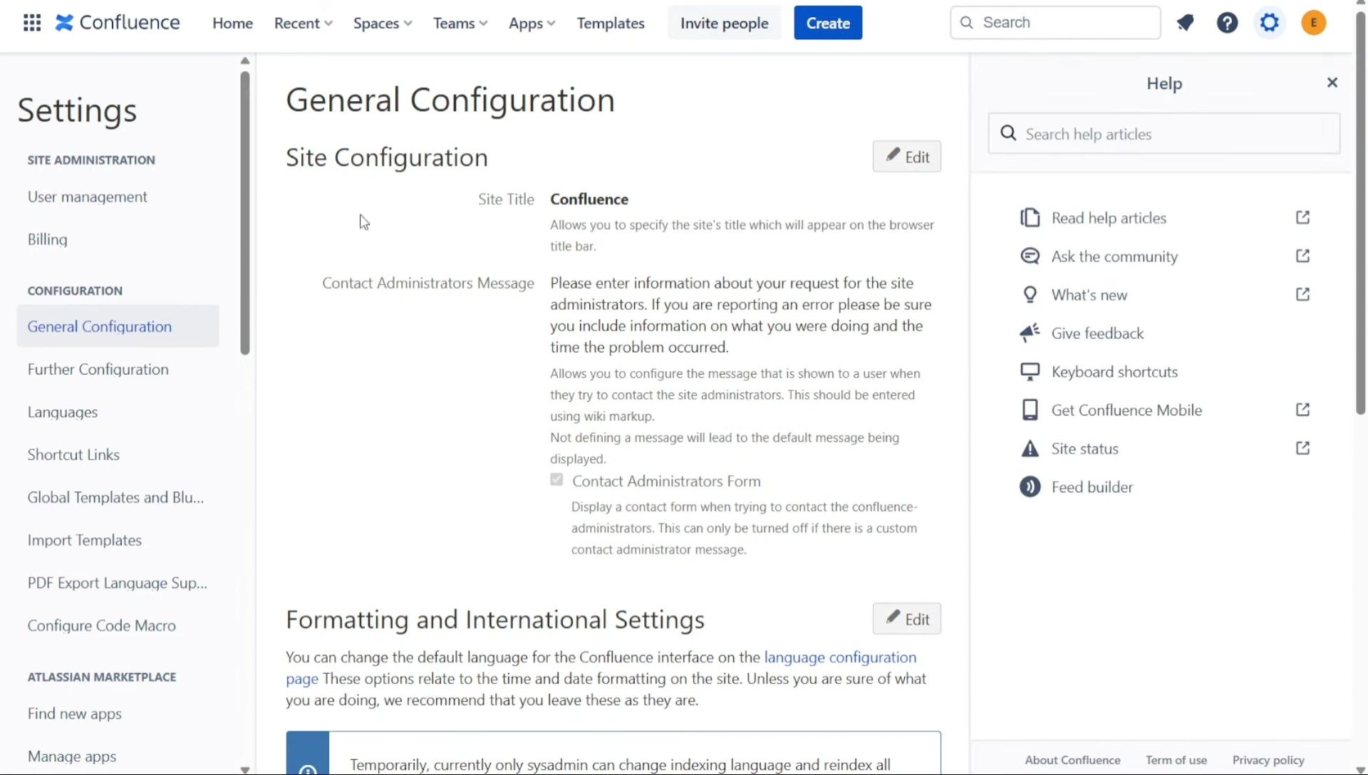This screenshot has width=1368, height=775.
Task: Edit Formatting and International Settings
Action: (x=906, y=619)
